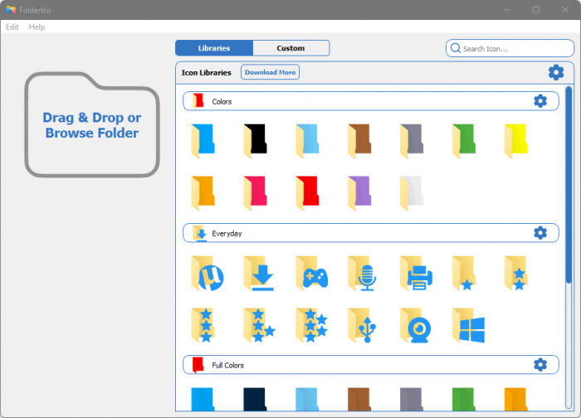Choose the orange folder in Colors
581x418 pixels.
203,193
